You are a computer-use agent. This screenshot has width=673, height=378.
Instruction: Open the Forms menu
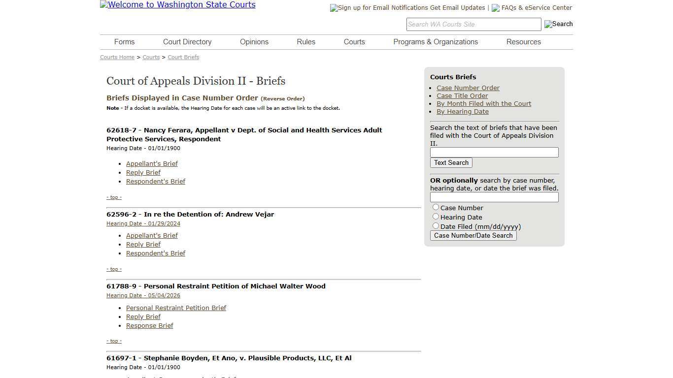[x=124, y=42]
